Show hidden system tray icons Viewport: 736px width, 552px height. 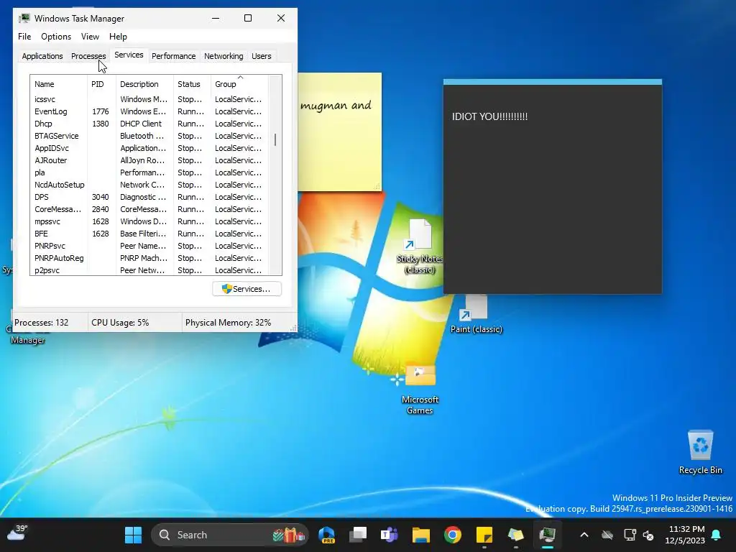pyautogui.click(x=584, y=535)
